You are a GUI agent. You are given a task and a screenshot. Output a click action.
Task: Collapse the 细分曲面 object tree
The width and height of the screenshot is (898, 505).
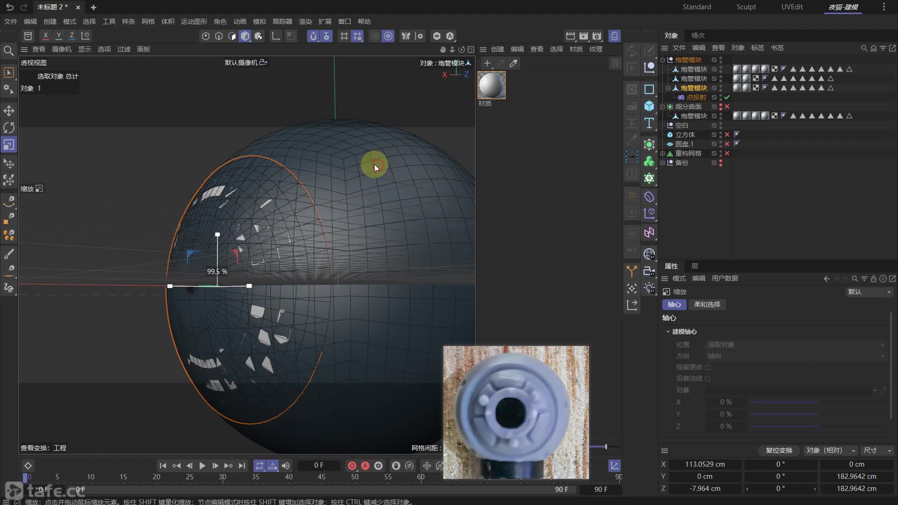pos(662,107)
